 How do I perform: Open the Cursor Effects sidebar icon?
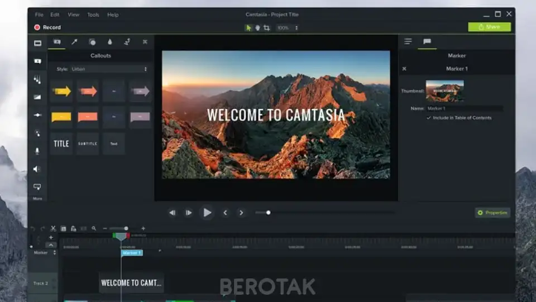point(37,133)
